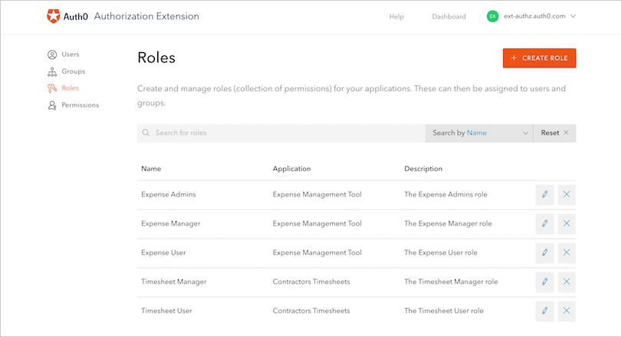622x337 pixels.
Task: Edit the Expense Manager role pencil icon
Action: [545, 223]
